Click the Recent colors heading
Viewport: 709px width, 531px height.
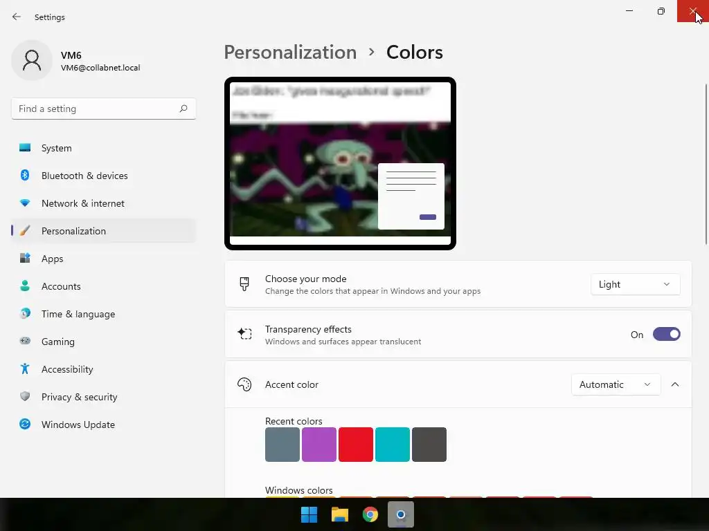pyautogui.click(x=294, y=421)
